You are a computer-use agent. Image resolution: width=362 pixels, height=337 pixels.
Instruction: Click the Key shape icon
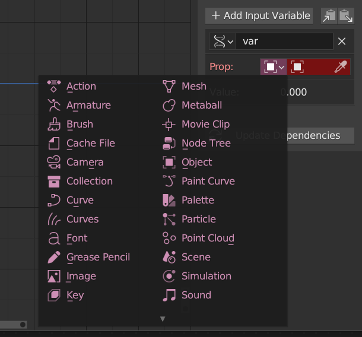tap(54, 295)
